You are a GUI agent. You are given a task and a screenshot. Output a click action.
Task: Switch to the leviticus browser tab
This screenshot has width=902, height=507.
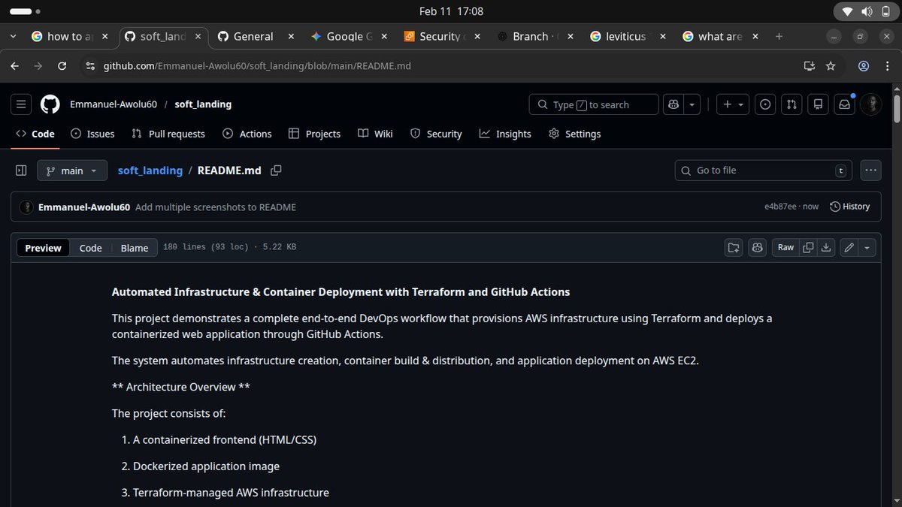point(627,36)
